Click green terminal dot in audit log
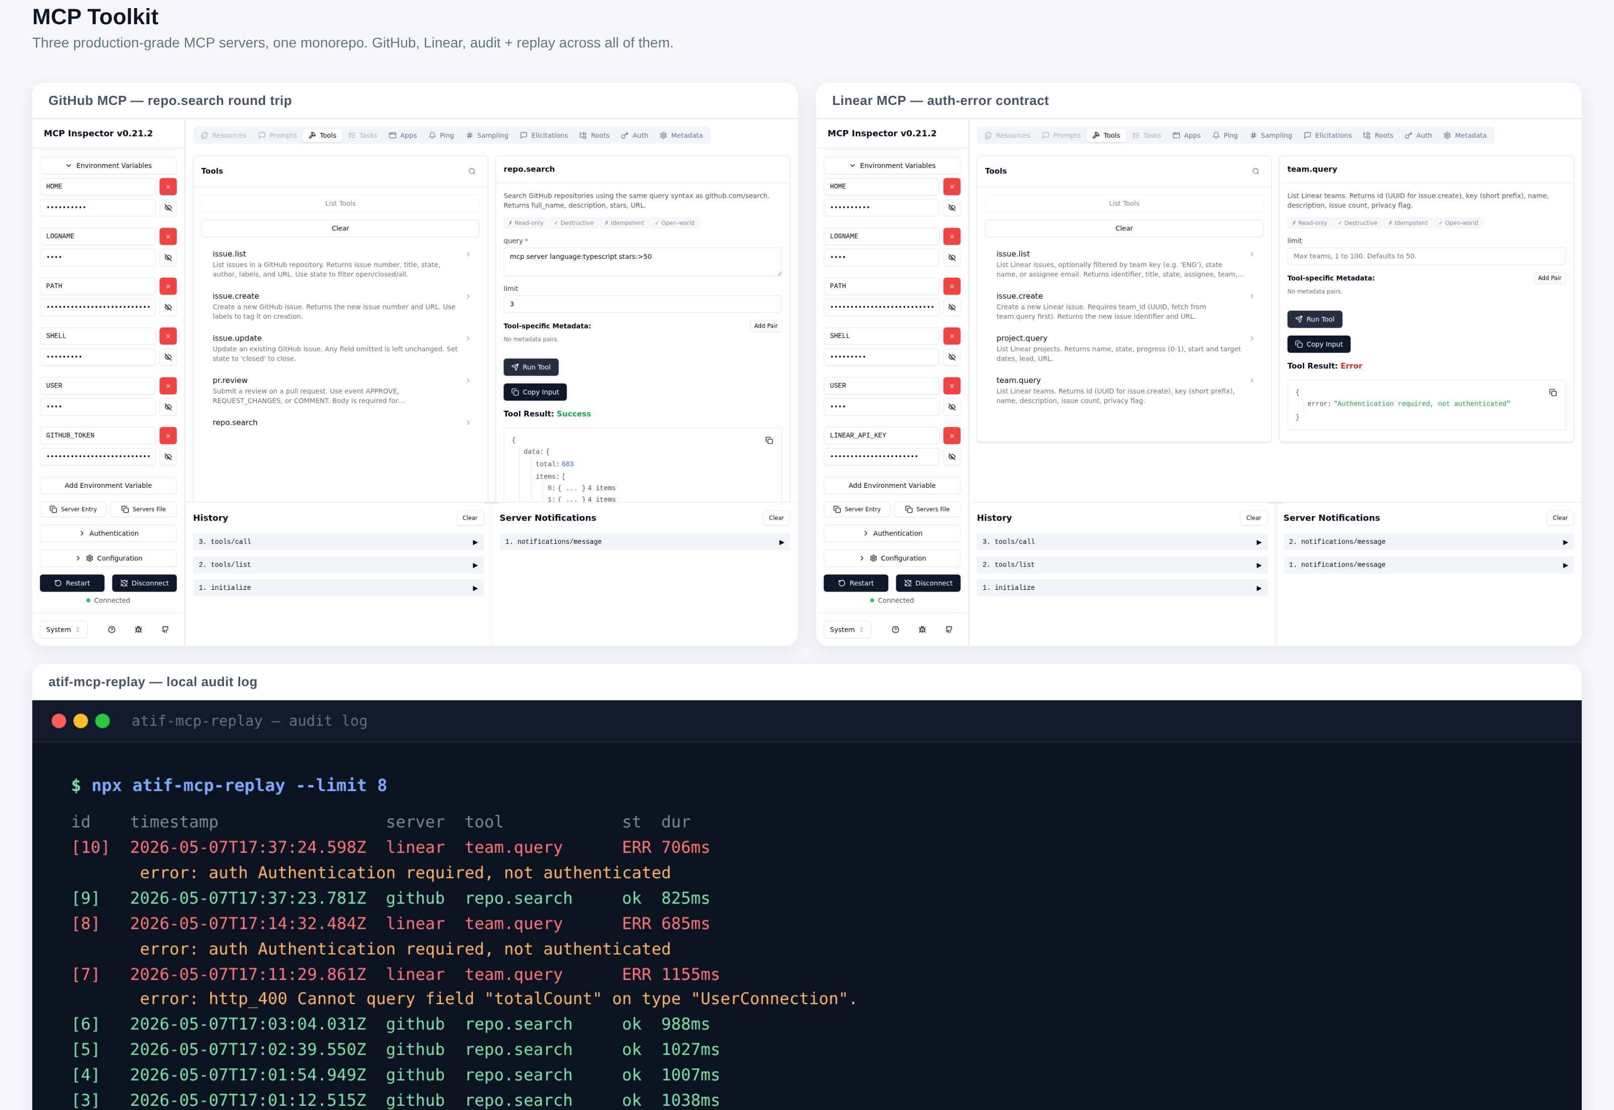Image resolution: width=1614 pixels, height=1110 pixels. [102, 721]
